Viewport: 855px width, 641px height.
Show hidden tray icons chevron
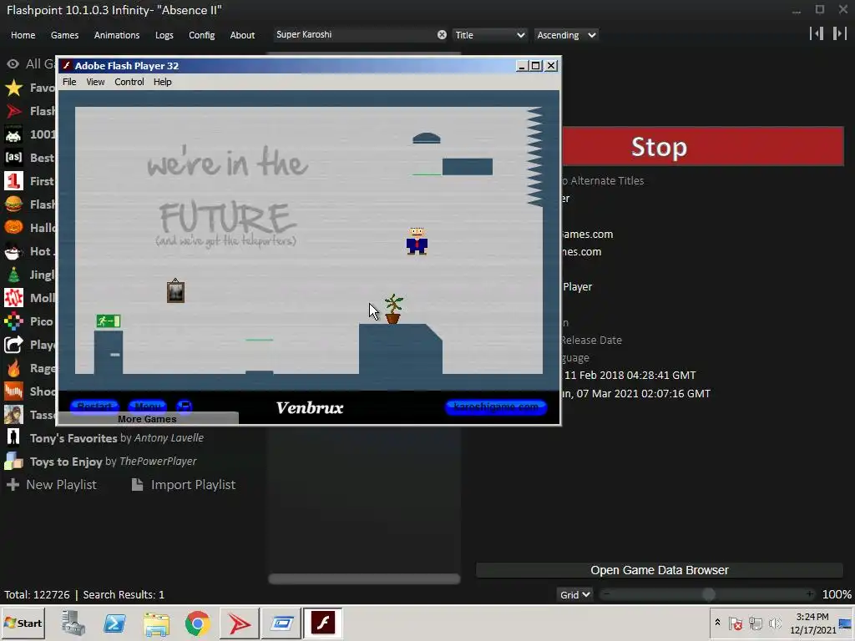(717, 623)
